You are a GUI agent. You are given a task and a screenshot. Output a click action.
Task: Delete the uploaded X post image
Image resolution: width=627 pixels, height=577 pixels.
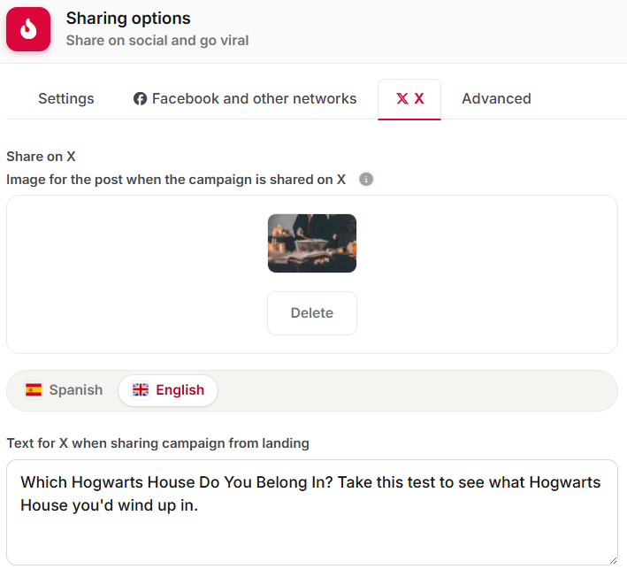(312, 313)
